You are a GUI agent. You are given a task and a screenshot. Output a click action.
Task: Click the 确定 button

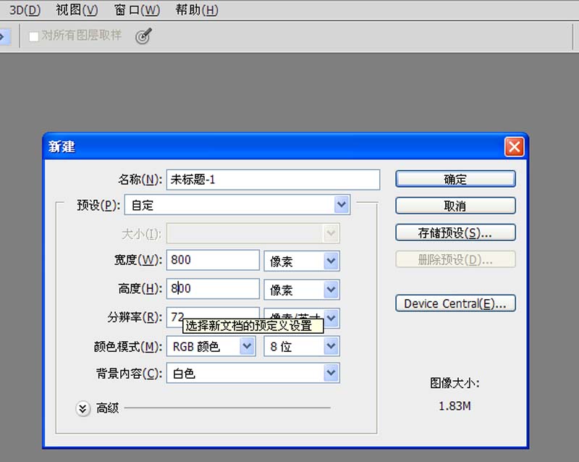pyautogui.click(x=455, y=180)
